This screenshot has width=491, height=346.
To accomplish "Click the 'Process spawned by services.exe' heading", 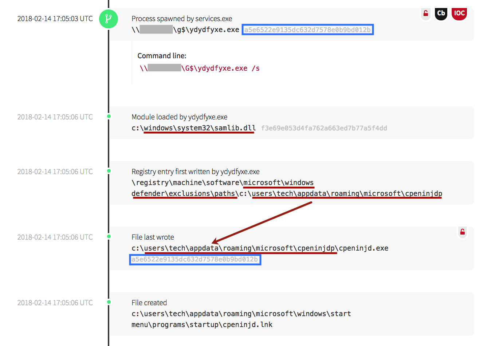I will tap(182, 19).
